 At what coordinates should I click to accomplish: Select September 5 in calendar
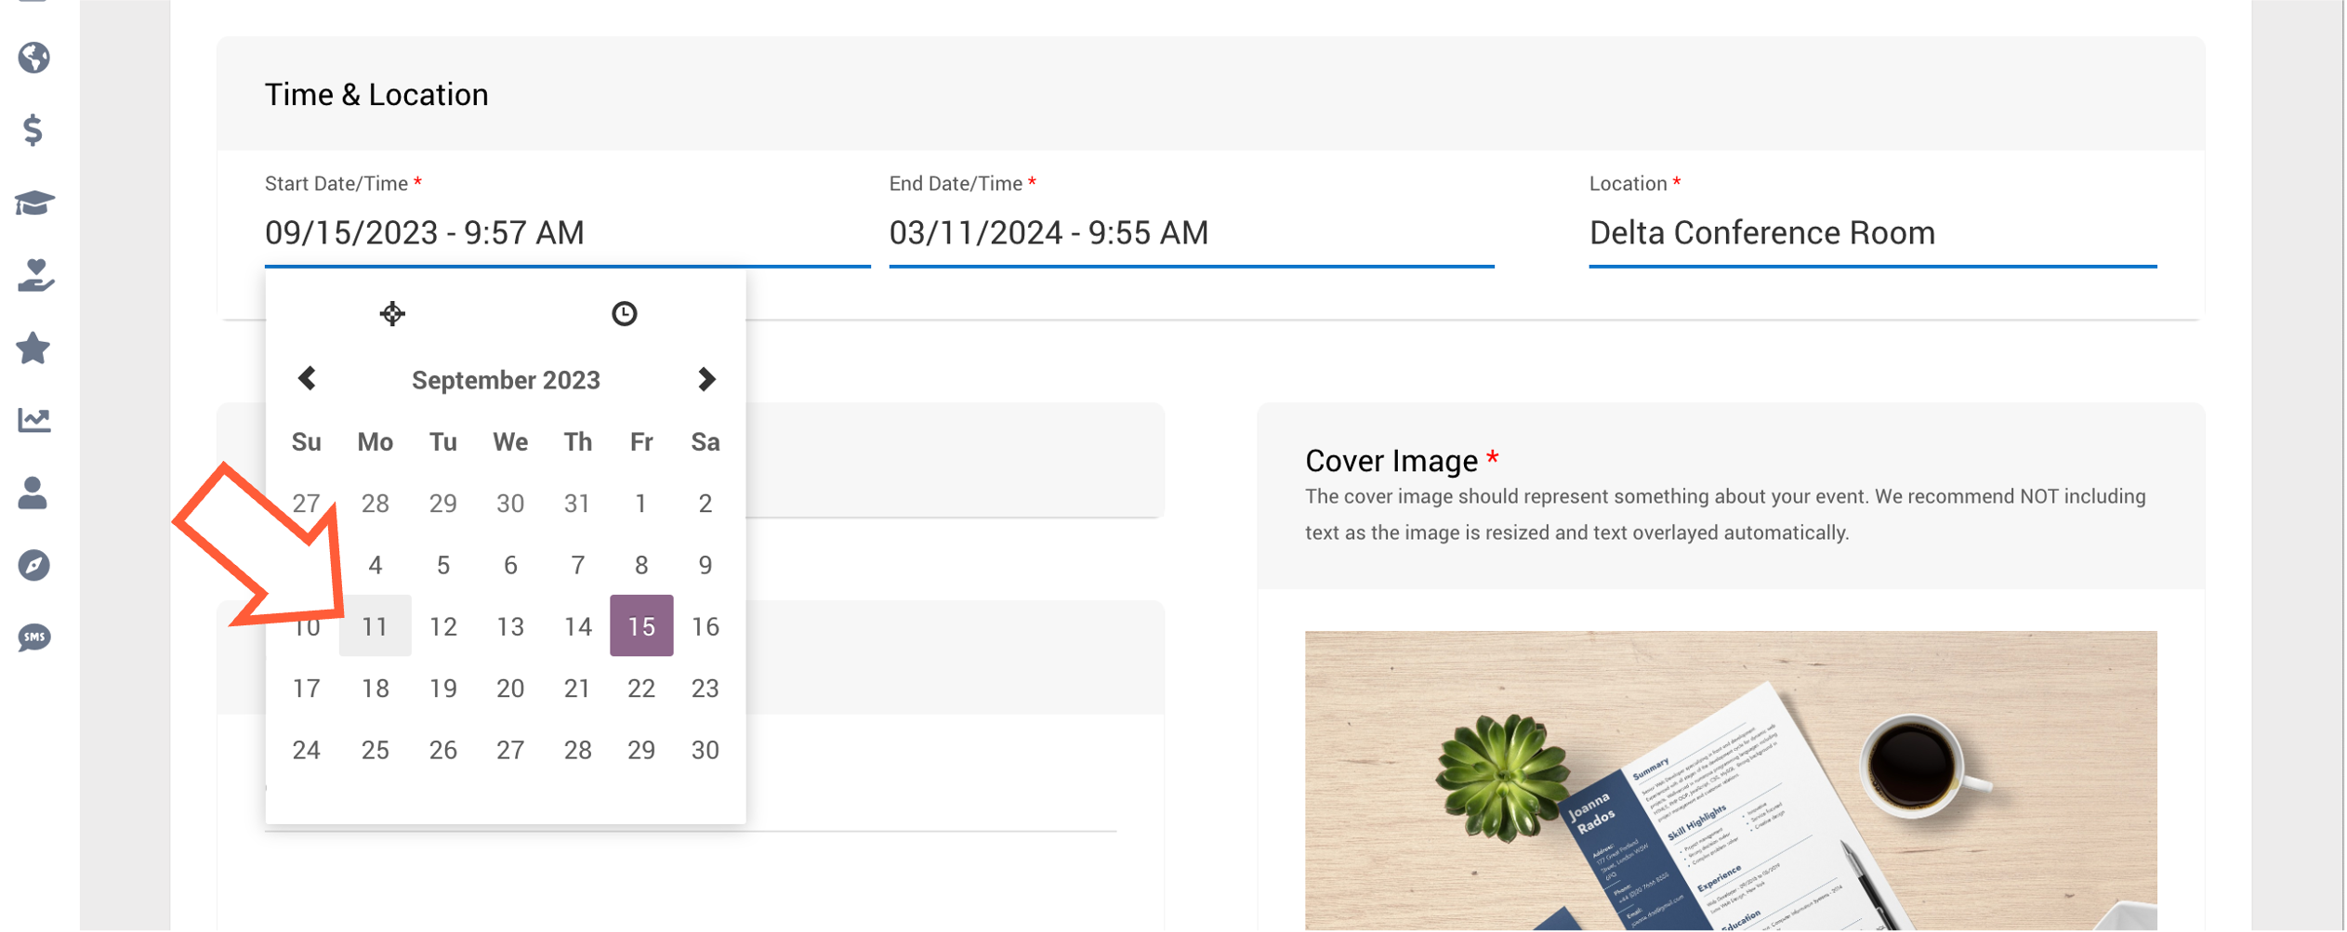[x=443, y=565]
